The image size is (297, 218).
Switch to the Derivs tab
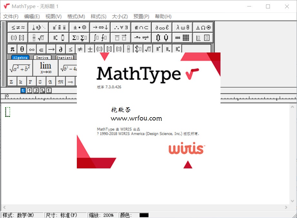coord(42,57)
